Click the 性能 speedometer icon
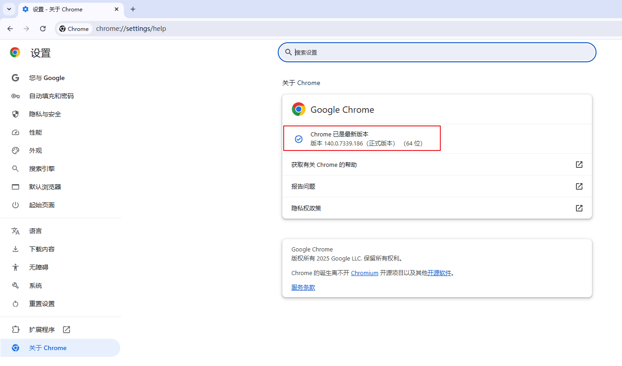 pos(15,132)
